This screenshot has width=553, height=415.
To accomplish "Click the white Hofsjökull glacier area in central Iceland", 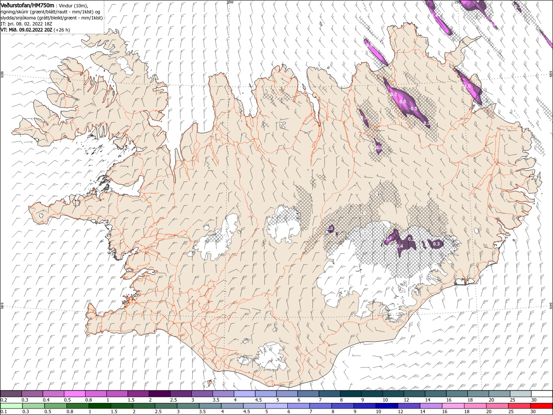I will coord(284,223).
